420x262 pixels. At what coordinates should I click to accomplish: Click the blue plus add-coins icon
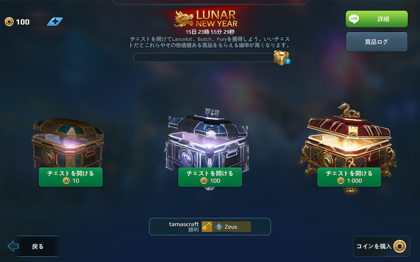55,21
